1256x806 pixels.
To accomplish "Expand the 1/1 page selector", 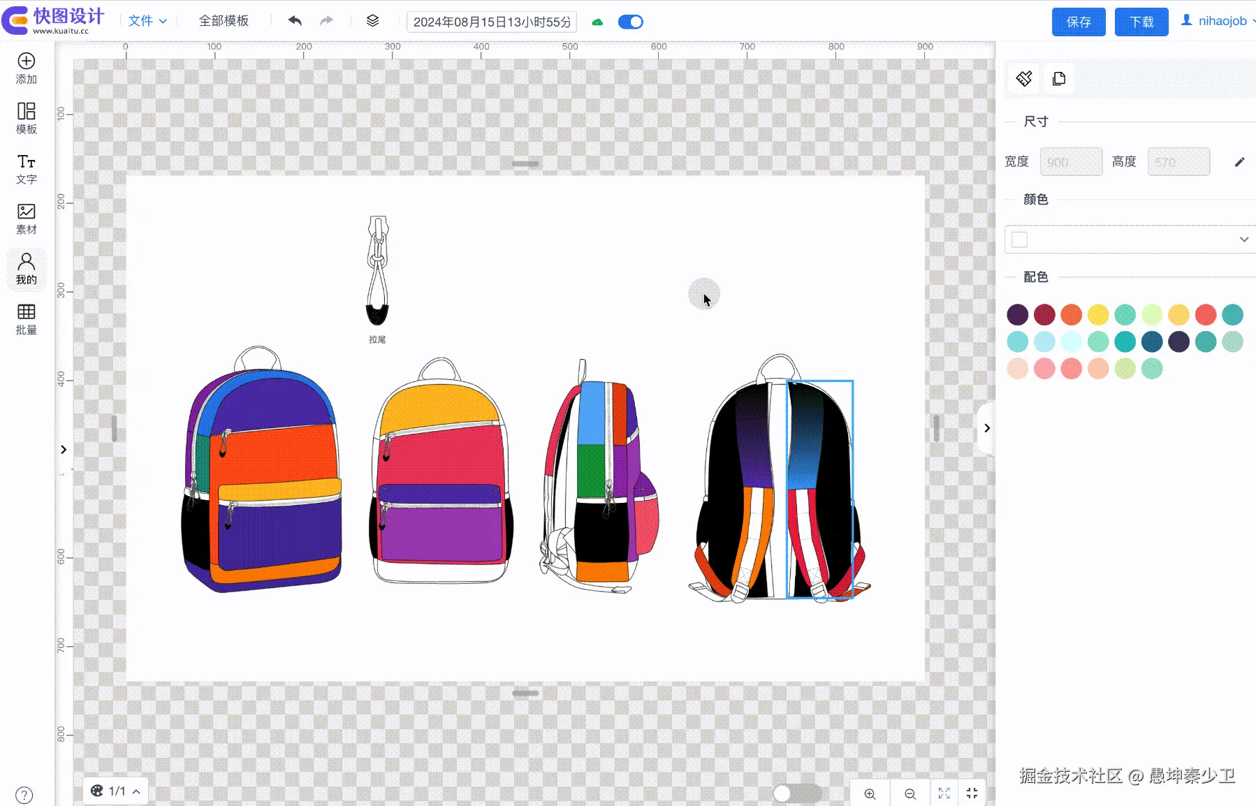I will point(116,791).
